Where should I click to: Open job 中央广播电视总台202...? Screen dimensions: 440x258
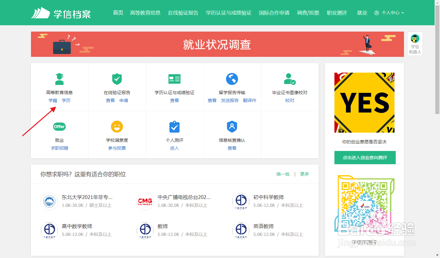coord(184,197)
